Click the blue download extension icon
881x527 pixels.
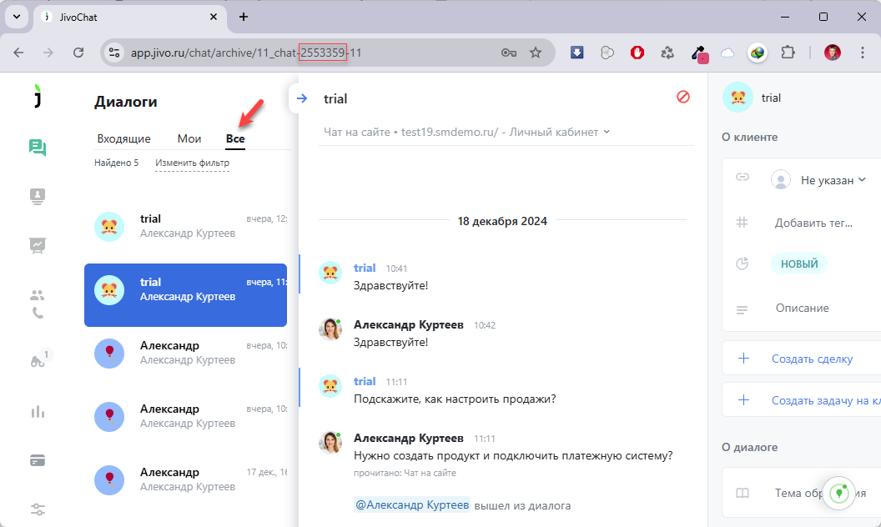point(577,53)
